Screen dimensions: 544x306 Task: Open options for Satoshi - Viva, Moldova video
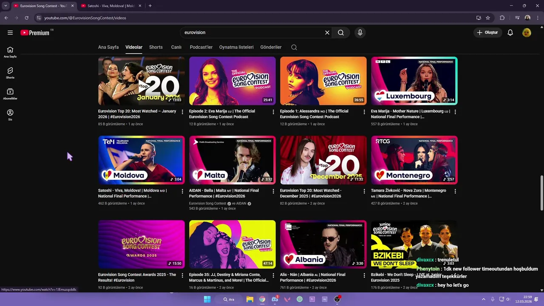pyautogui.click(x=182, y=191)
